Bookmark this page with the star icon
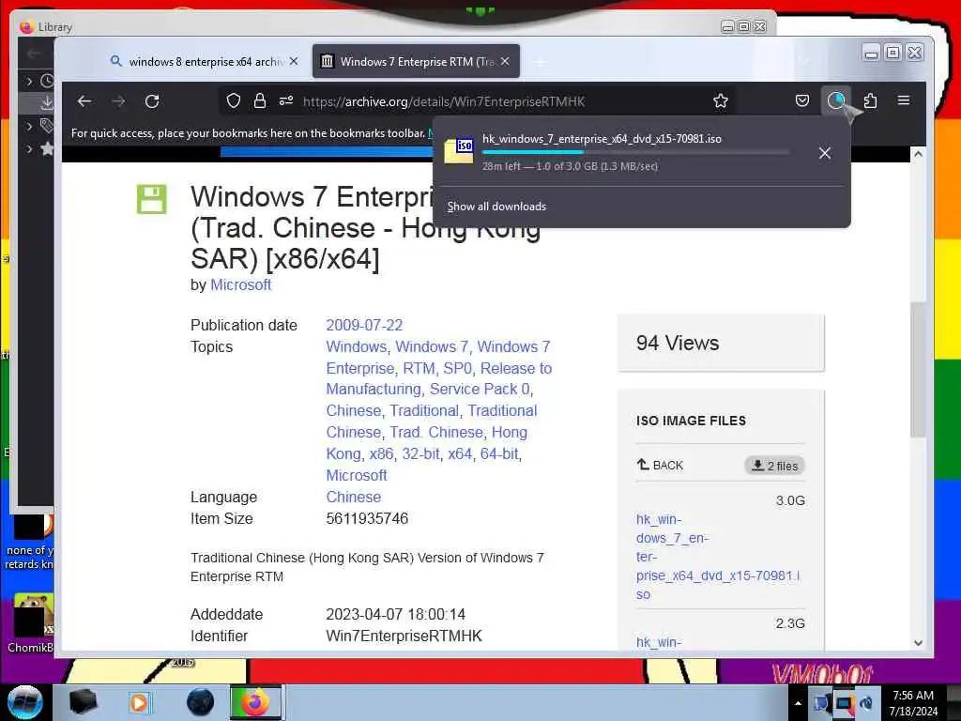 [x=721, y=100]
